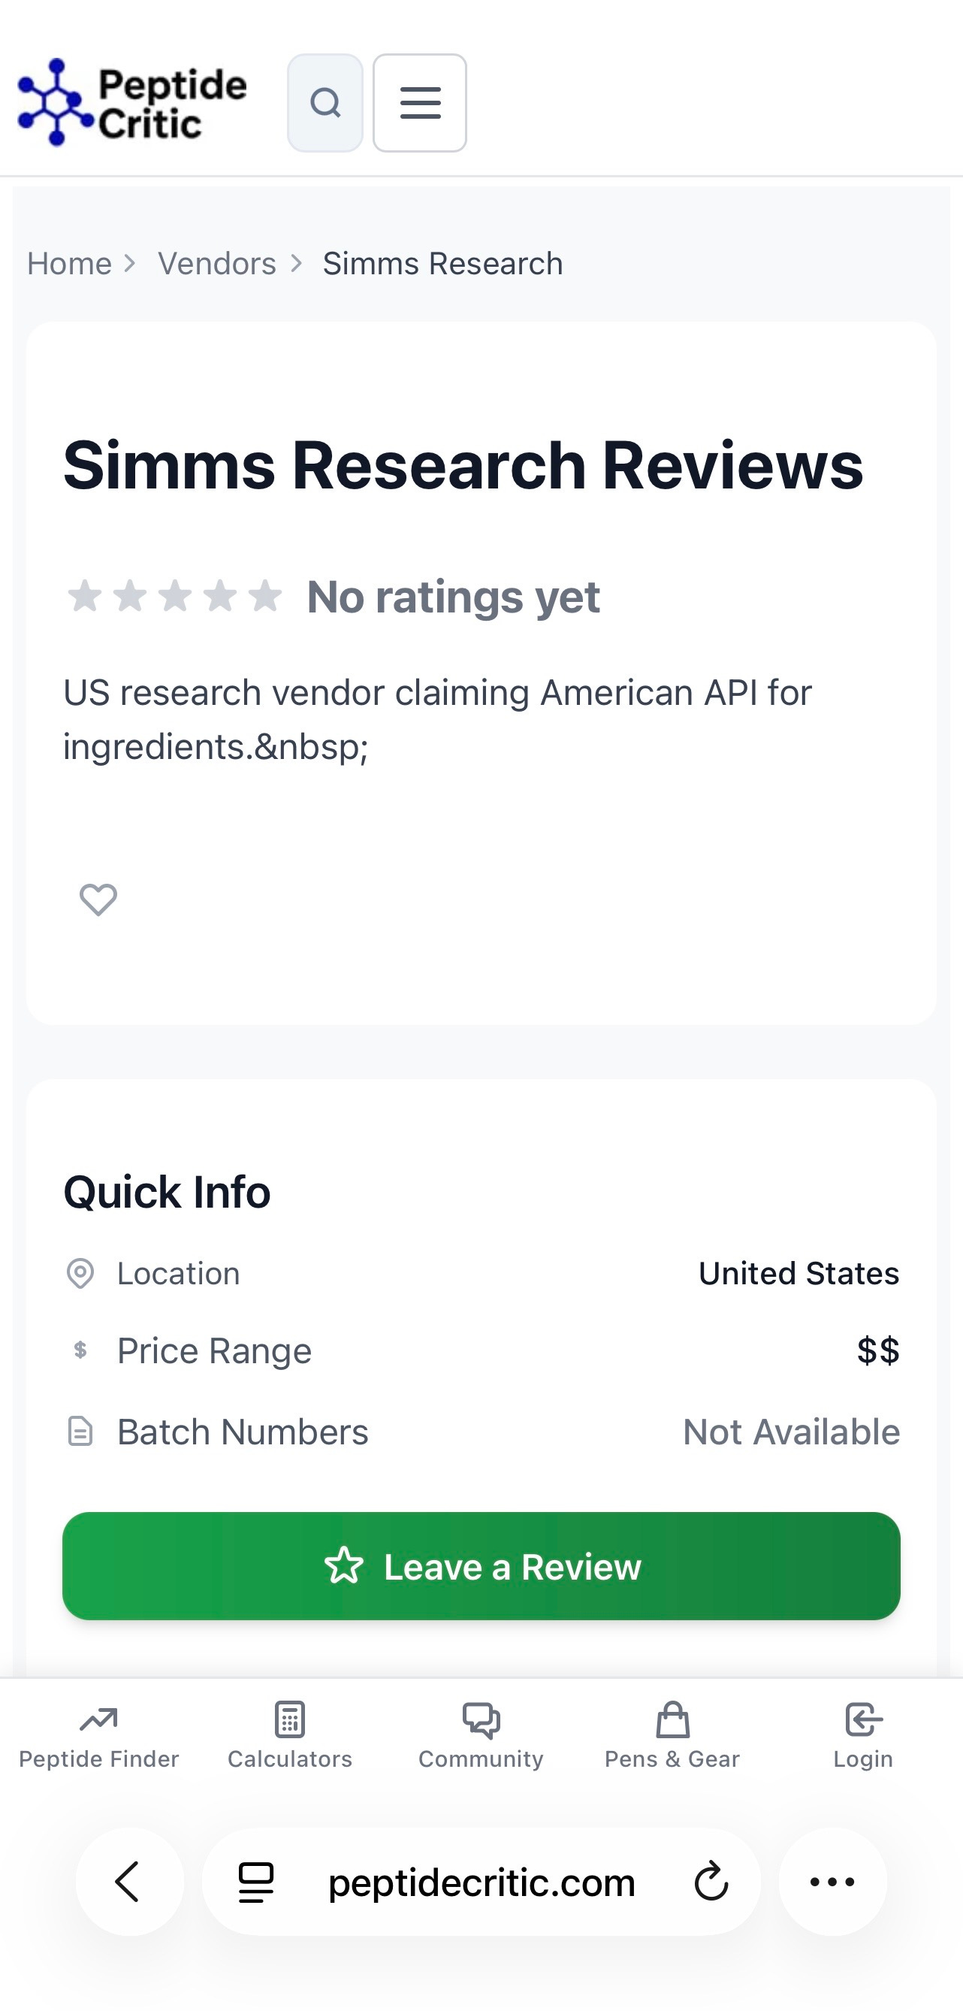Reload the page with refresh icon

[711, 1882]
